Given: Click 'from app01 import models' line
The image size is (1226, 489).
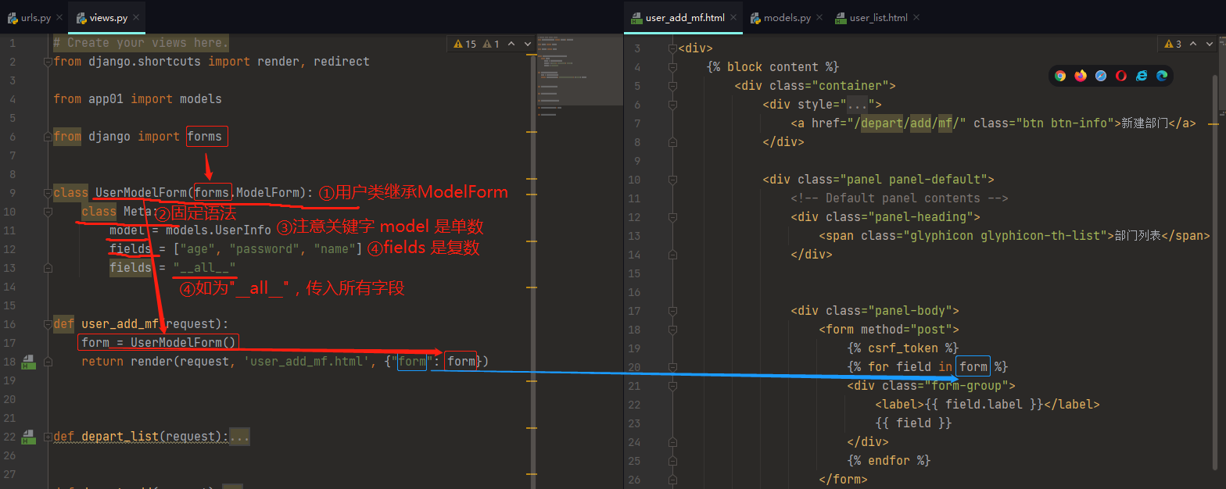Looking at the screenshot, I should [138, 98].
